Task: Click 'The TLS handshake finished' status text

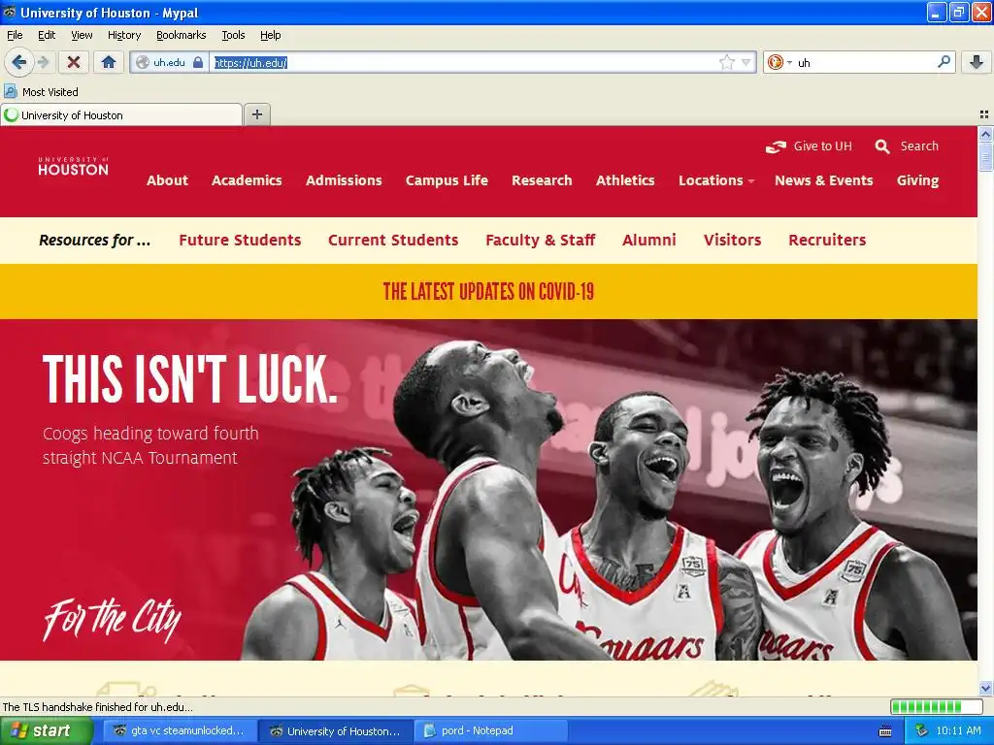Action: point(98,707)
